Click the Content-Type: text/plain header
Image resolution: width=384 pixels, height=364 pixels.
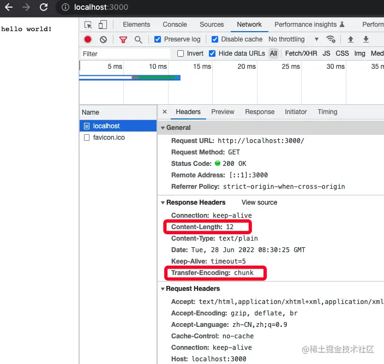pyautogui.click(x=214, y=238)
